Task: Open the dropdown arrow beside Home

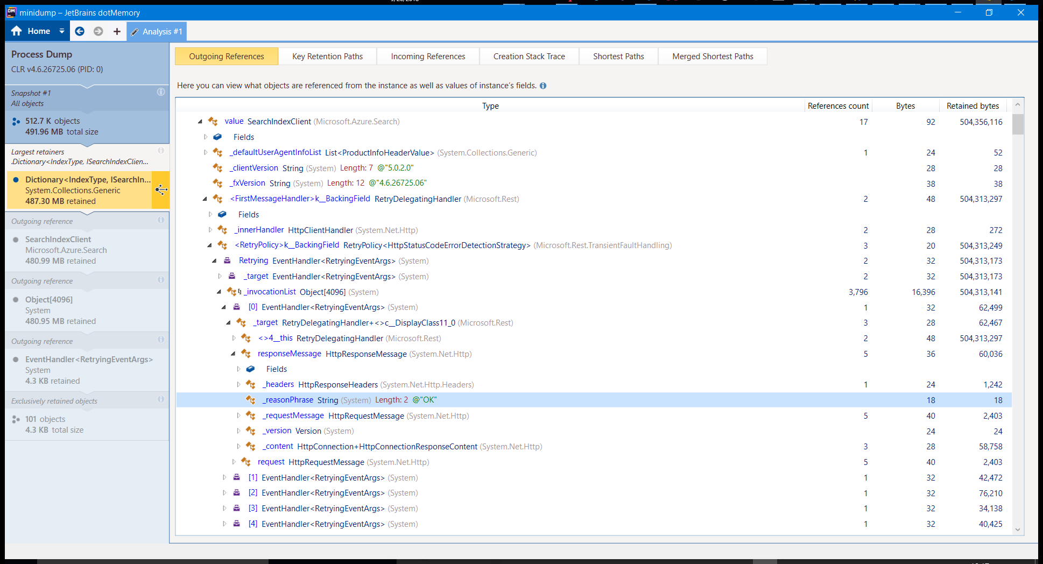Action: click(62, 31)
